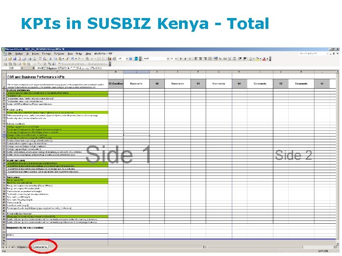The width and height of the screenshot is (342, 256).
Task: Click the Sort Ascending icon
Action: [x=98, y=59]
